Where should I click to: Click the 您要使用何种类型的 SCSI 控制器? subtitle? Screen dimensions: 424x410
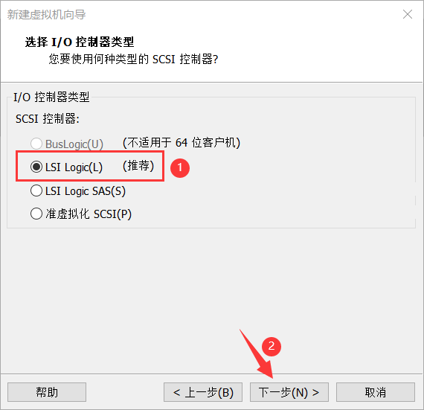133,60
